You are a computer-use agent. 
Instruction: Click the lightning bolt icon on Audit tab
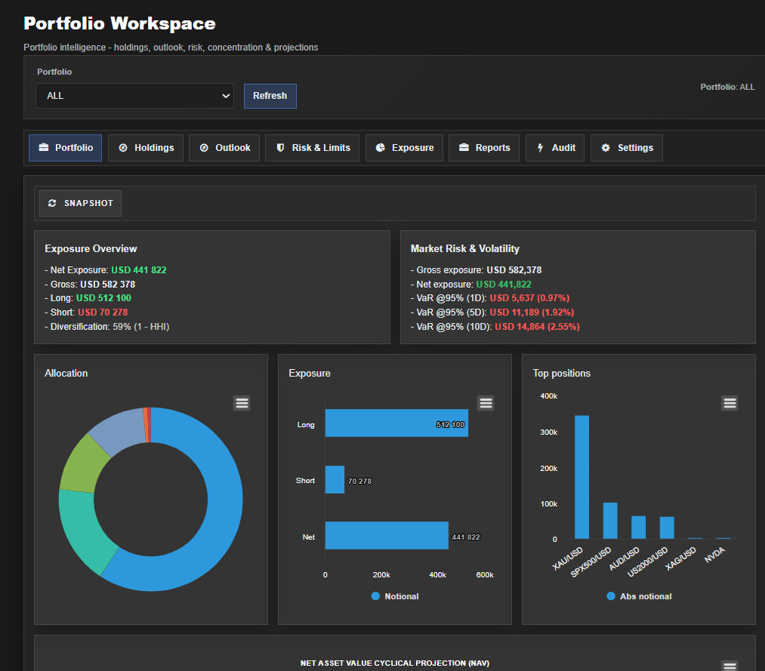(x=541, y=147)
